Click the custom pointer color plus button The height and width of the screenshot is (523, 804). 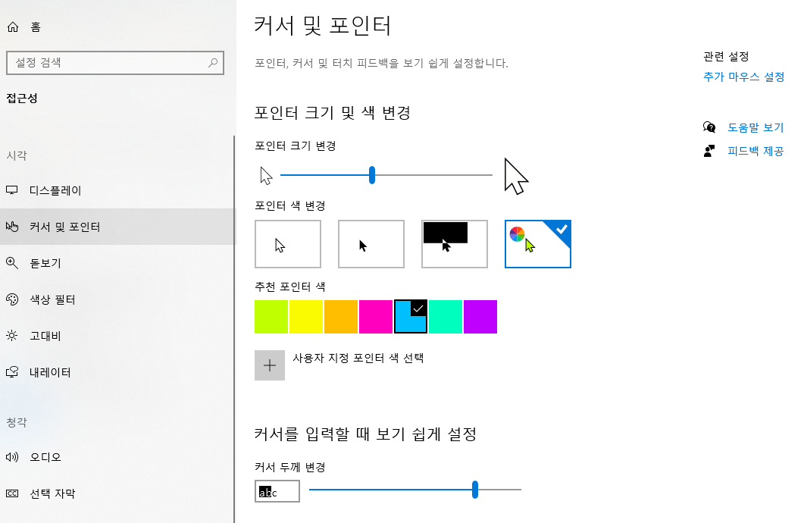pyautogui.click(x=270, y=365)
